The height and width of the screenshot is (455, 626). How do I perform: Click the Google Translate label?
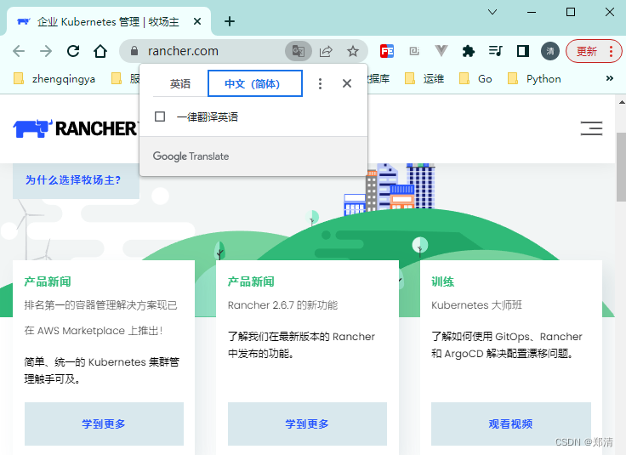pyautogui.click(x=191, y=156)
